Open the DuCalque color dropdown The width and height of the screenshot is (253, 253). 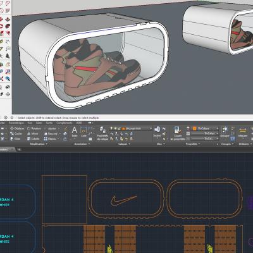point(205,128)
